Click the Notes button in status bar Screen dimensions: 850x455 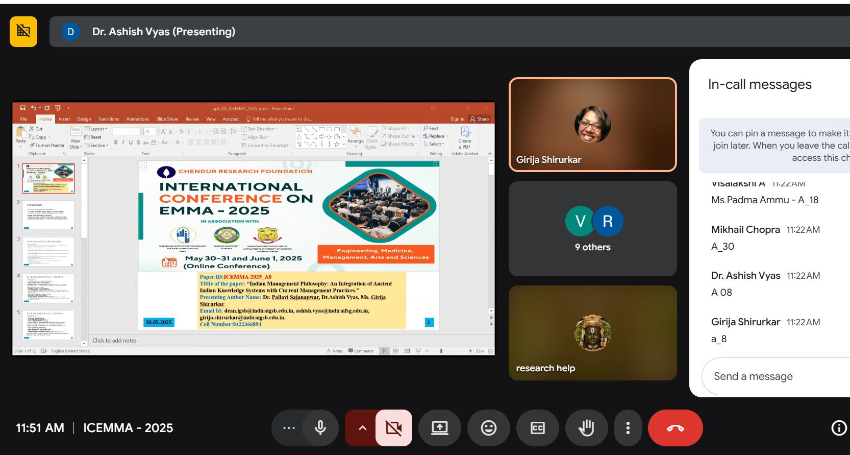click(335, 351)
